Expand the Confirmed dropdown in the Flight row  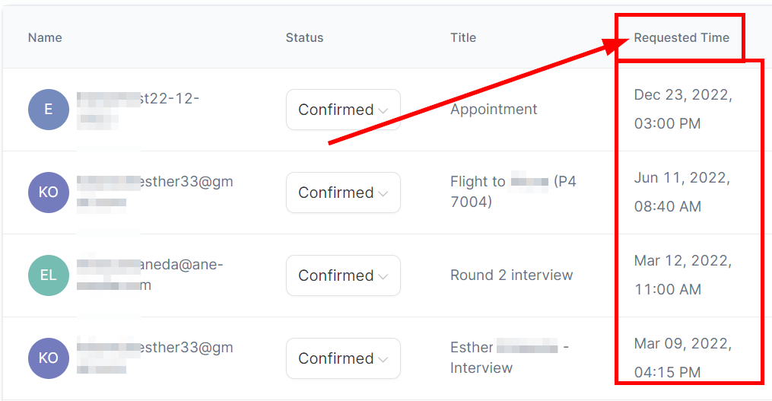pos(343,193)
